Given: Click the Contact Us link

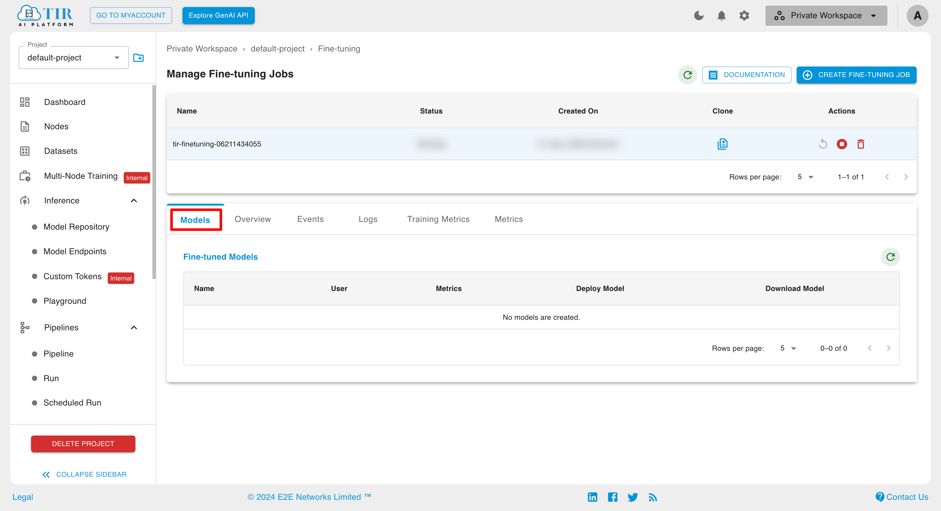Looking at the screenshot, I should [x=902, y=497].
